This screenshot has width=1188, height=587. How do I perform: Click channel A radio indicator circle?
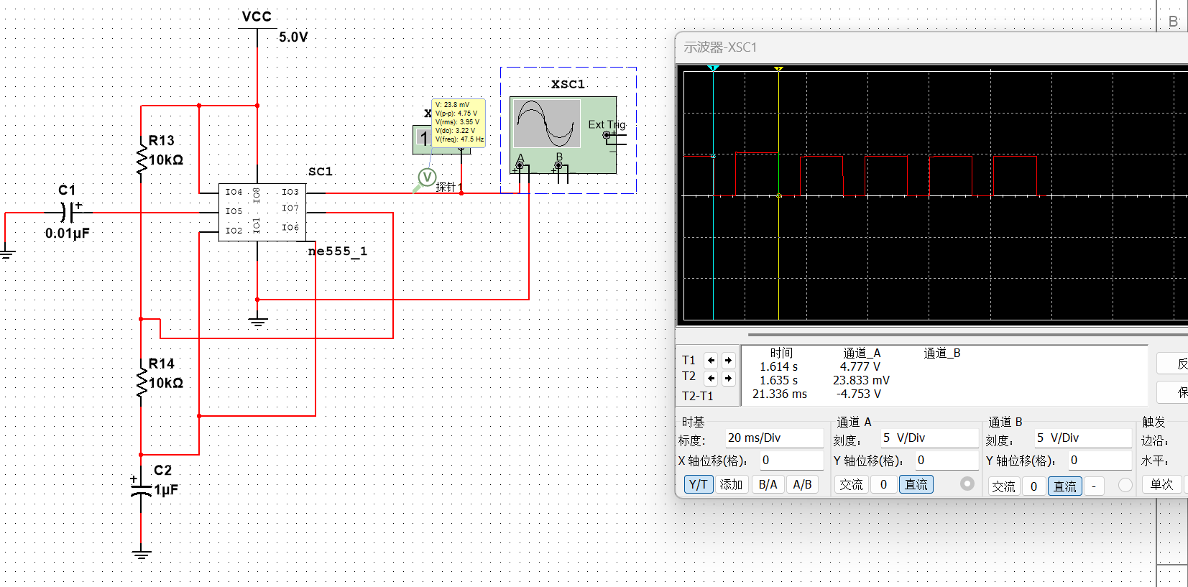[967, 484]
